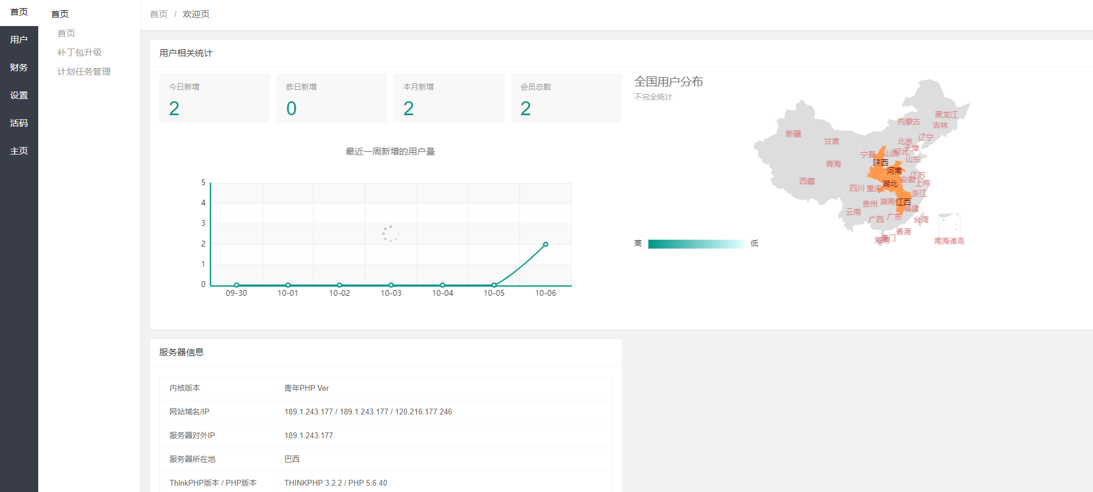
Task: Open 计划任务管理 submenu item
Action: point(84,71)
